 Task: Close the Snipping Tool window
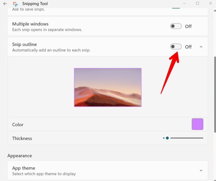[210, 3]
